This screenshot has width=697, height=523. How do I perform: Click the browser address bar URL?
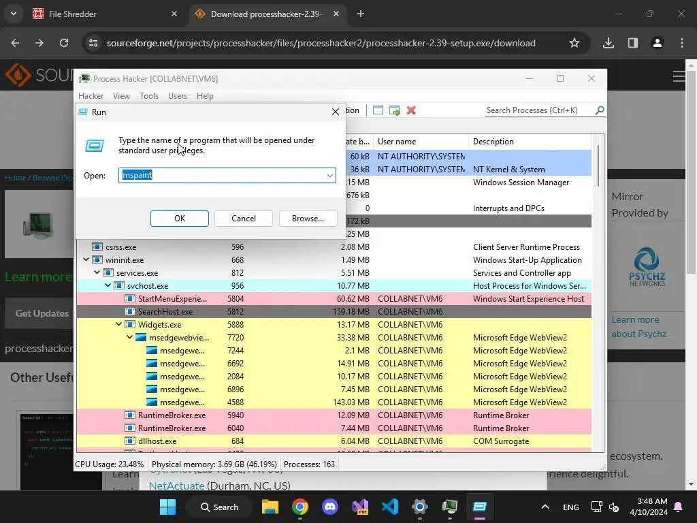pos(321,43)
